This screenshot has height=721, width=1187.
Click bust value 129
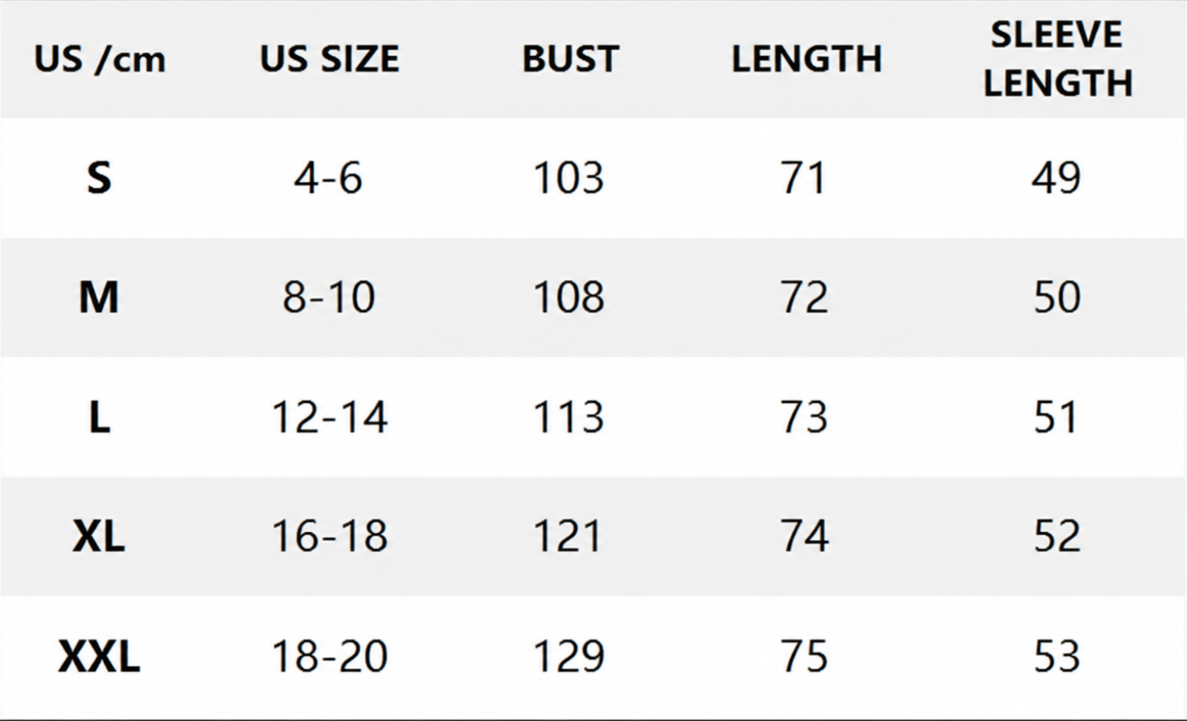[568, 657]
